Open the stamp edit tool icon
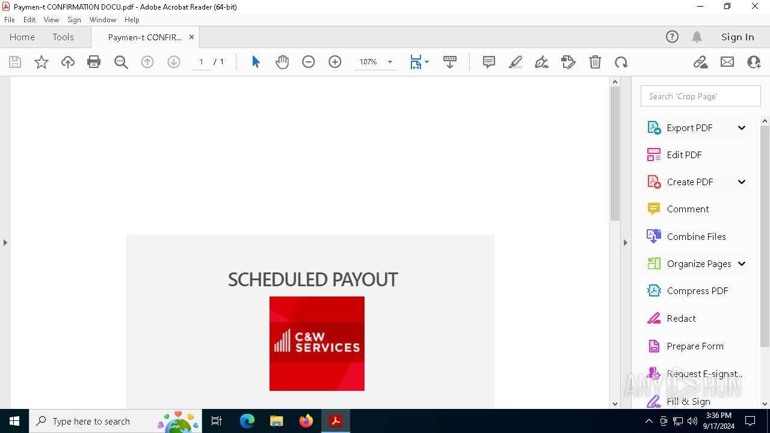Screen dimensions: 770x433 [568, 62]
